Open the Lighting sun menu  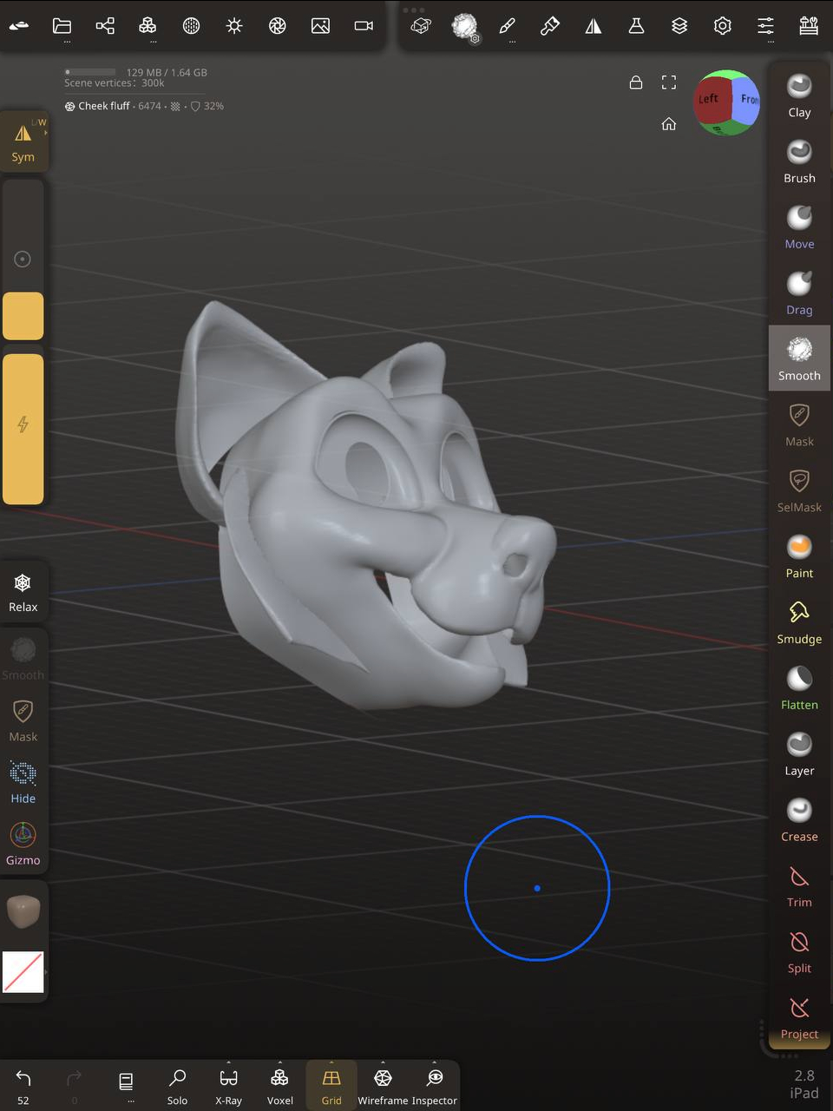[234, 26]
